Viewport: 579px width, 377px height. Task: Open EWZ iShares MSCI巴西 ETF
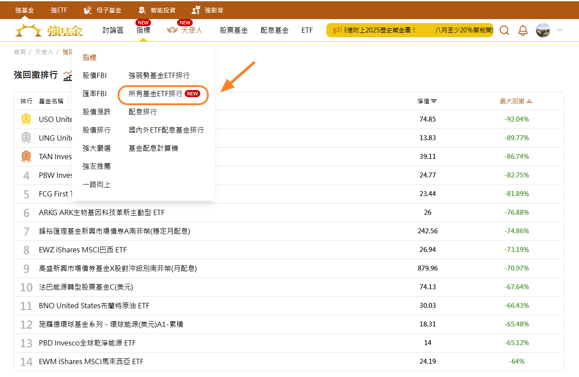click(x=83, y=250)
